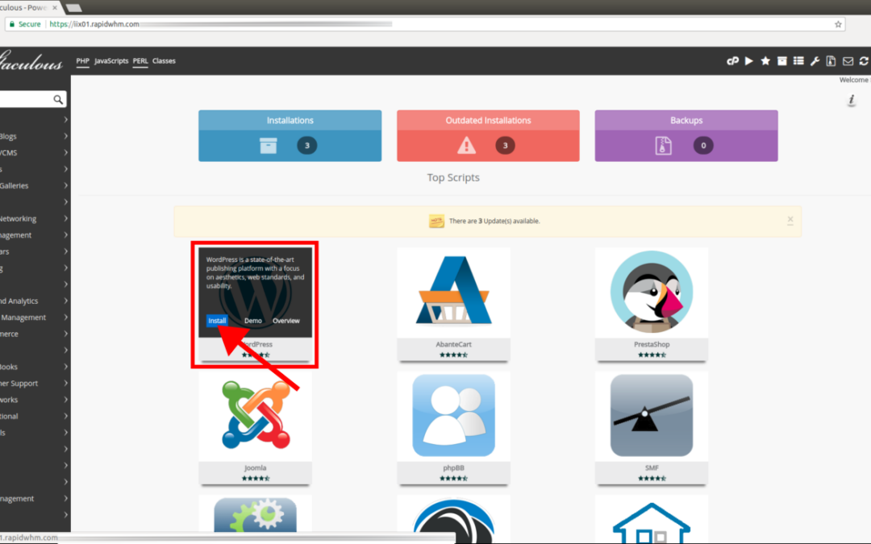Open the WordPress Overview link

click(286, 320)
